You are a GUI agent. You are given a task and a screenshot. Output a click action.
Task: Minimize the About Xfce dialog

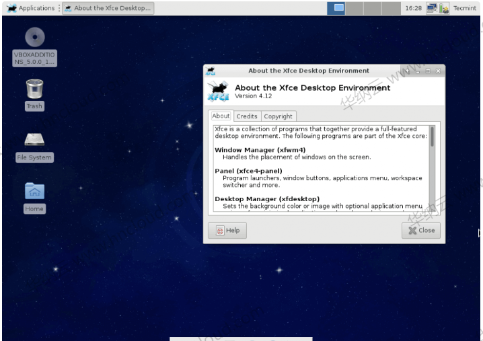pyautogui.click(x=418, y=71)
